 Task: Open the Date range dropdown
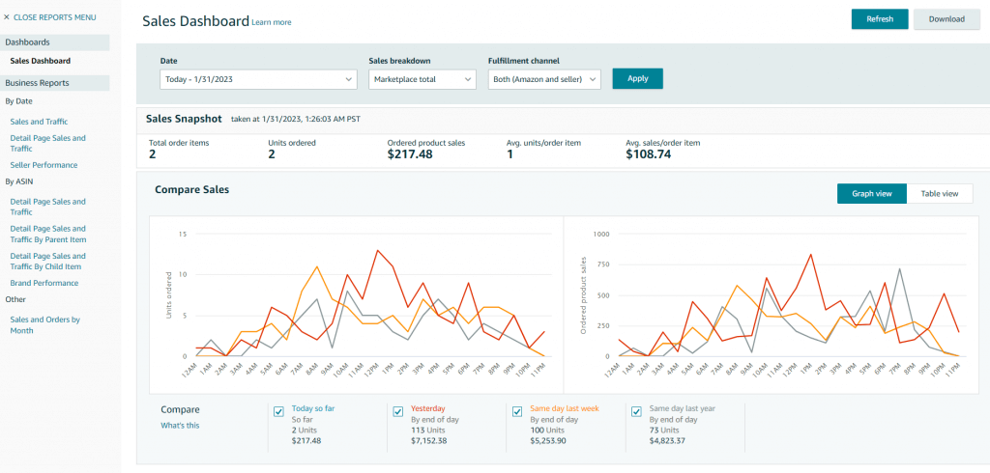pos(258,79)
